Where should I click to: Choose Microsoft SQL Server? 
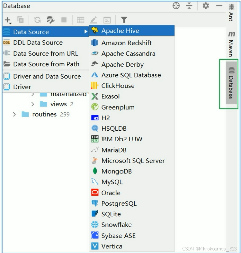[132, 161]
